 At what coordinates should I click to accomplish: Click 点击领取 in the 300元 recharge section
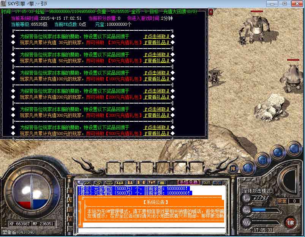click(x=157, y=109)
